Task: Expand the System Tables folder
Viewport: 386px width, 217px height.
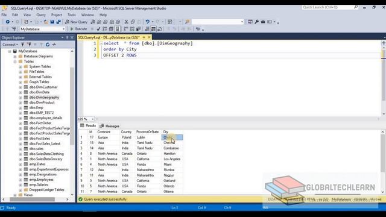Action: [21, 67]
